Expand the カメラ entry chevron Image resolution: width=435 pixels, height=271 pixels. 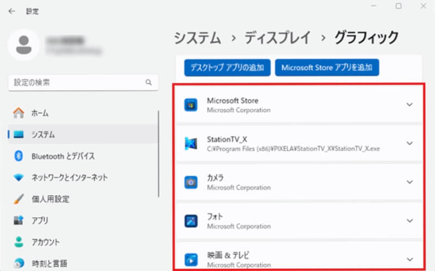[409, 182]
